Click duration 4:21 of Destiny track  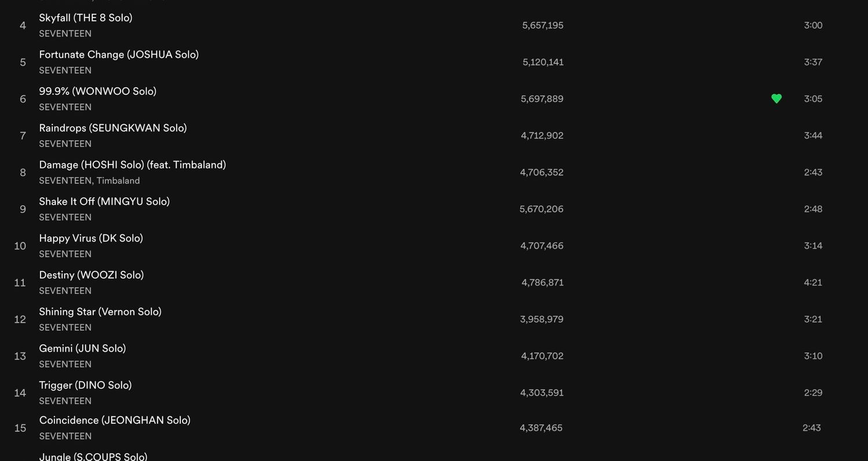(x=813, y=283)
